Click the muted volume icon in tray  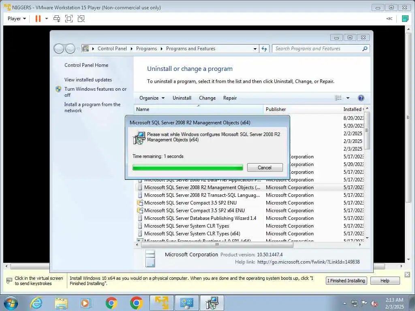pyautogui.click(x=374, y=304)
